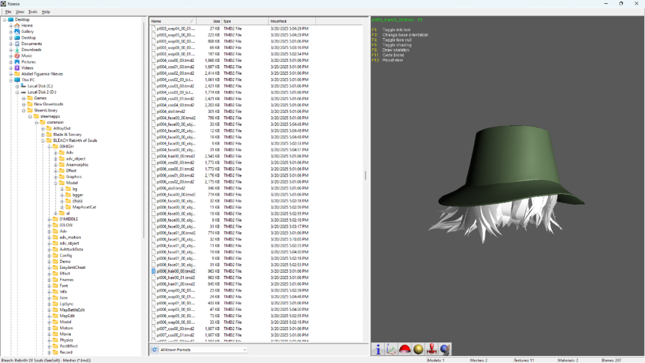Select file pl006_hair00_00.tmd2
Image resolution: width=645 pixels, height=363 pixels.
click(x=175, y=271)
